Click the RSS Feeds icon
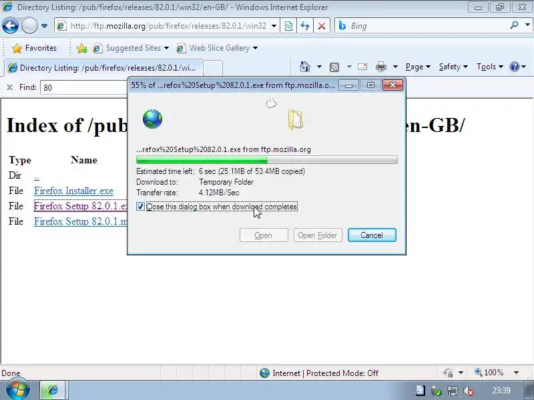Image resolution: width=534 pixels, height=400 pixels. [334, 67]
